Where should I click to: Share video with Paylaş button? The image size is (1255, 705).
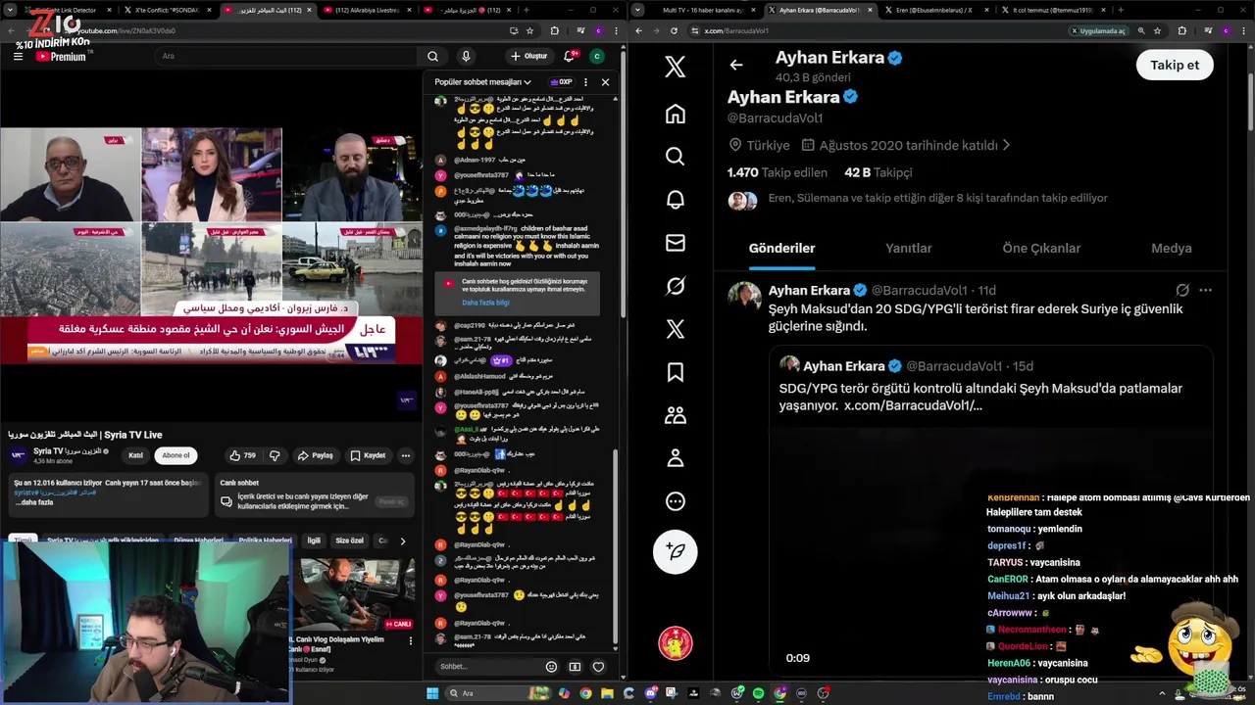tap(316, 455)
